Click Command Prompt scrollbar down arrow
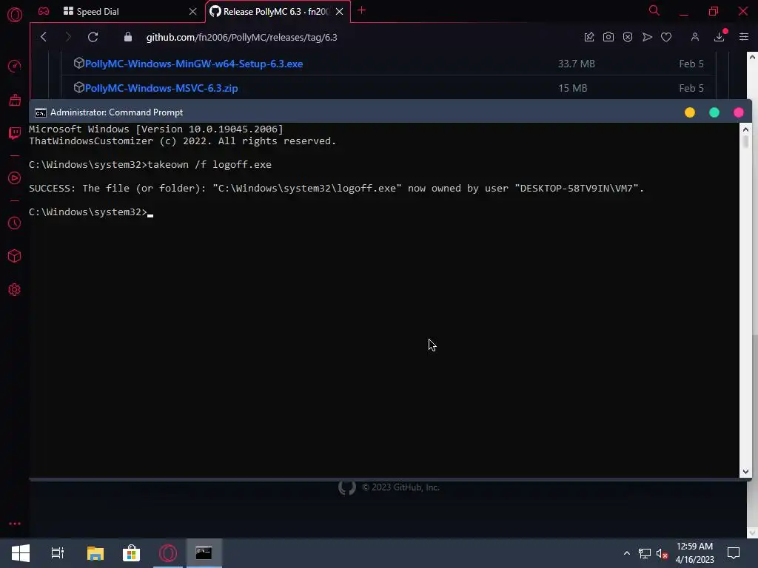Viewport: 758px width, 568px height. coord(745,471)
